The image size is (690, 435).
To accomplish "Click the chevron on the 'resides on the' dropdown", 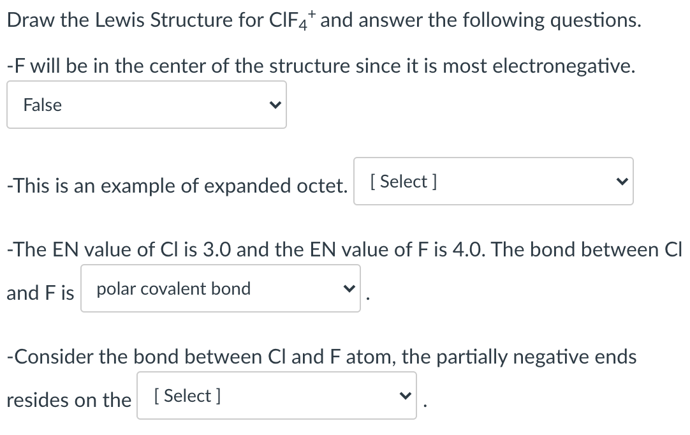I will [x=405, y=395].
